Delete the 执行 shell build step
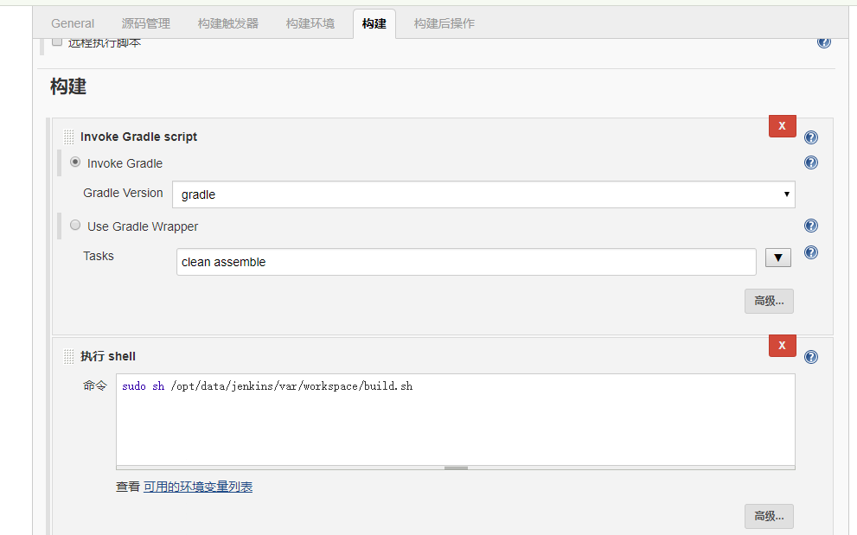This screenshot has width=857, height=535. [x=782, y=346]
